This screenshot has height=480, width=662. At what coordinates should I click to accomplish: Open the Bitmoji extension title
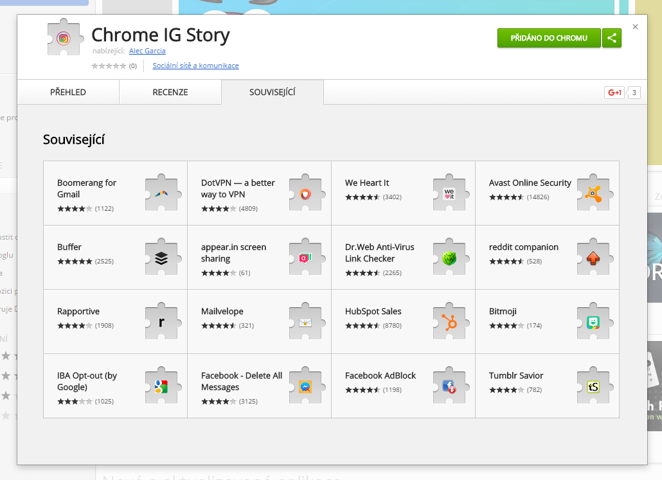503,311
